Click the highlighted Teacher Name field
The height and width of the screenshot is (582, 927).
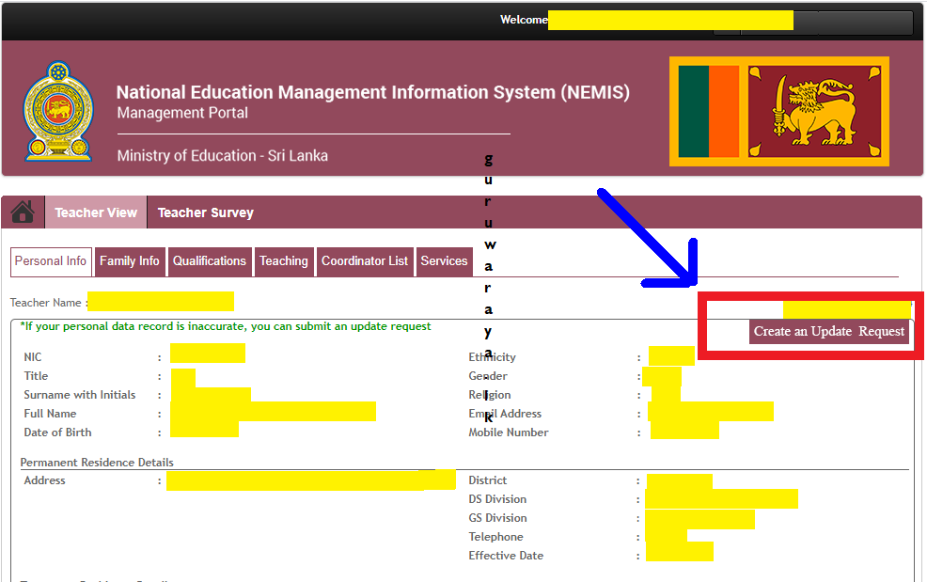click(161, 301)
